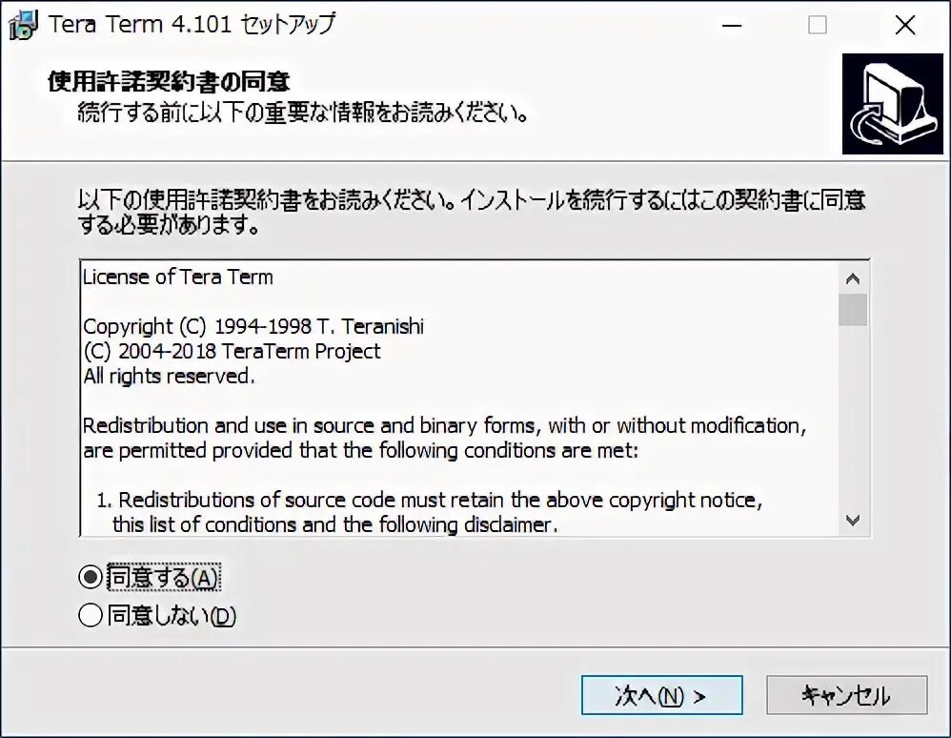Click the "License of Tera Term" line
Screen dimensions: 951x738
pos(177,277)
